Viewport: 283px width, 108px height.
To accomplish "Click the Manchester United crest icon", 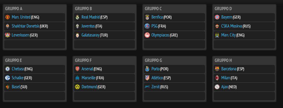I will click(8, 17).
